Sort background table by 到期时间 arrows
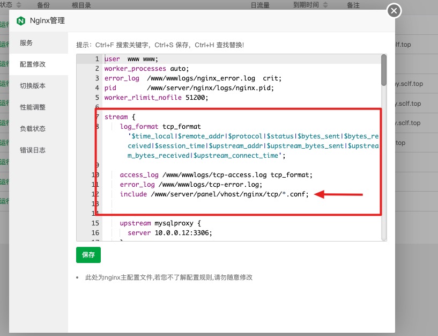This screenshot has height=336, width=438. (325, 5)
